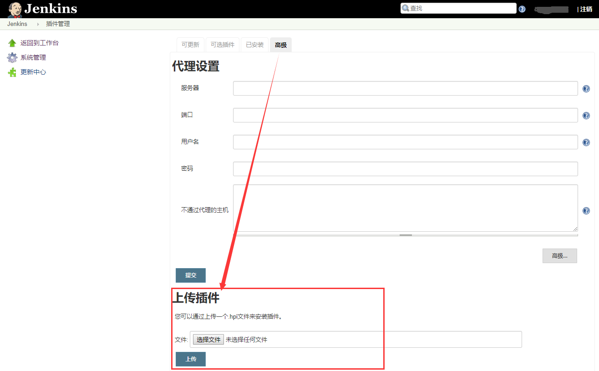Click the 未选择任何文件 text
599x371 pixels.
(247, 340)
